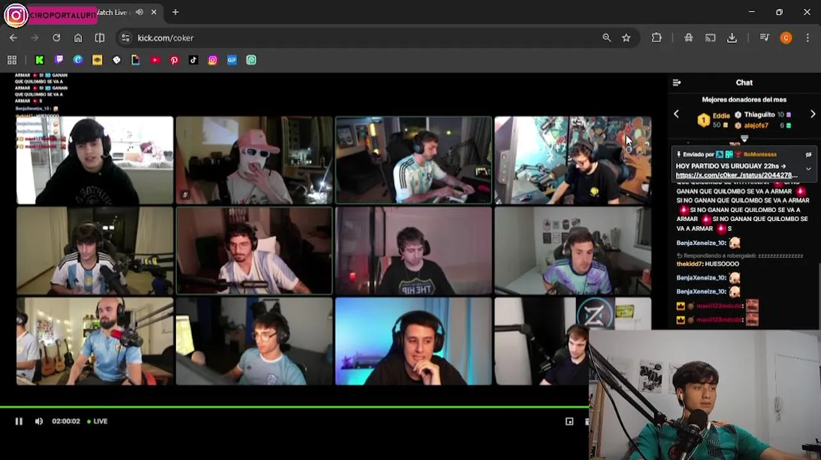Click the incognito-style extension icon

[x=689, y=38]
